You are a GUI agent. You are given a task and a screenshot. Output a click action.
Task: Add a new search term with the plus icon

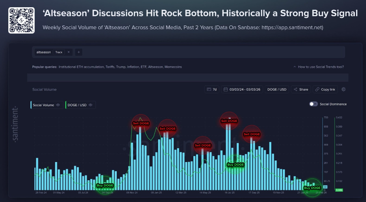tap(79, 52)
